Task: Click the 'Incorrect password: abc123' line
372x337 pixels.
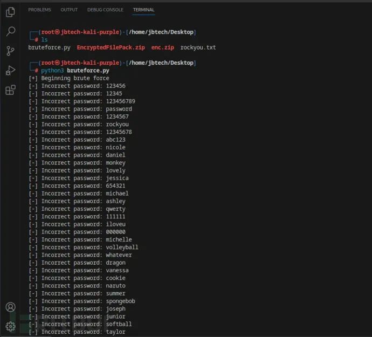Action: click(x=77, y=140)
